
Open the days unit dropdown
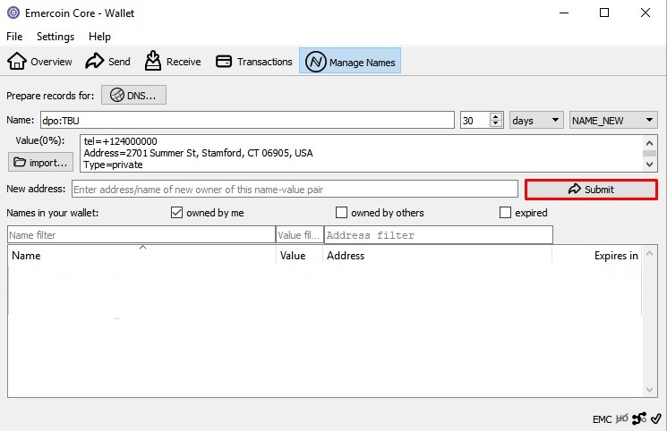(536, 121)
